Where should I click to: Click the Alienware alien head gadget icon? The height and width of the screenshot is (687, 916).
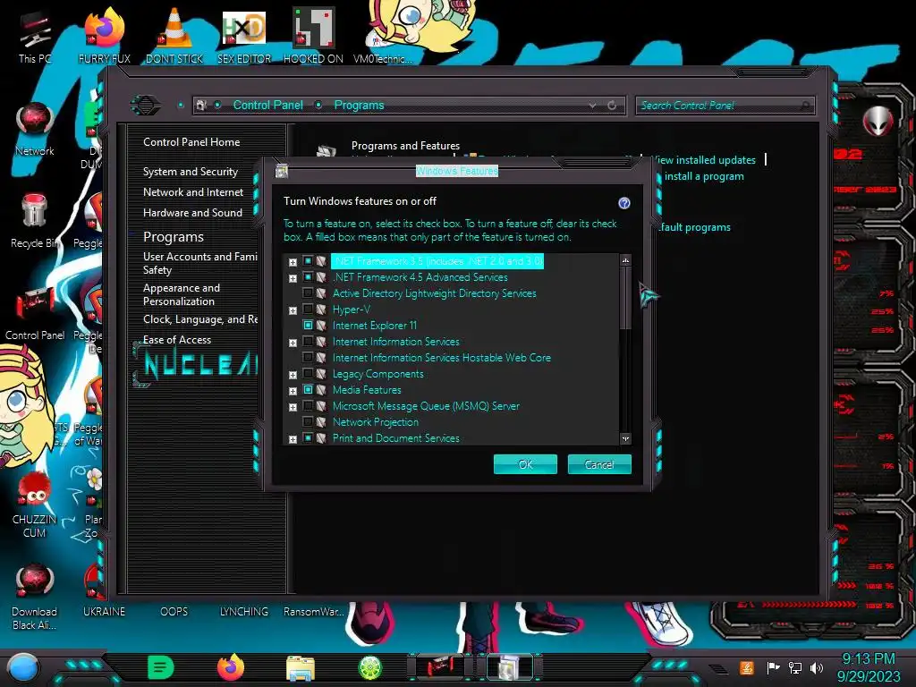[x=878, y=121]
